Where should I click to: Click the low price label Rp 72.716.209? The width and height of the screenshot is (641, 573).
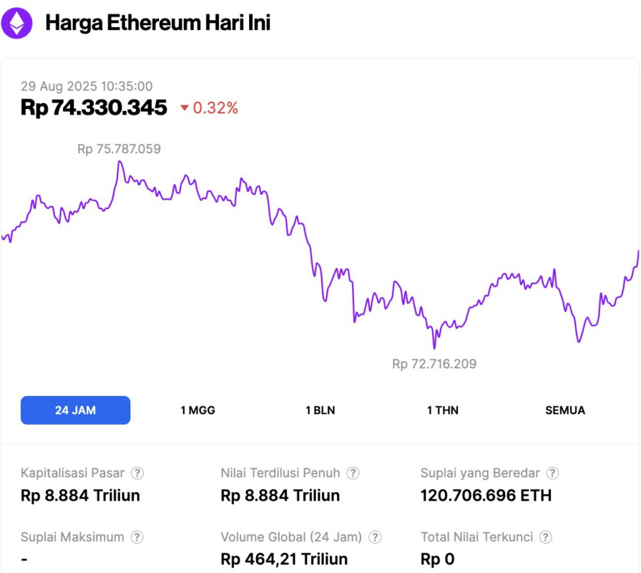(433, 363)
